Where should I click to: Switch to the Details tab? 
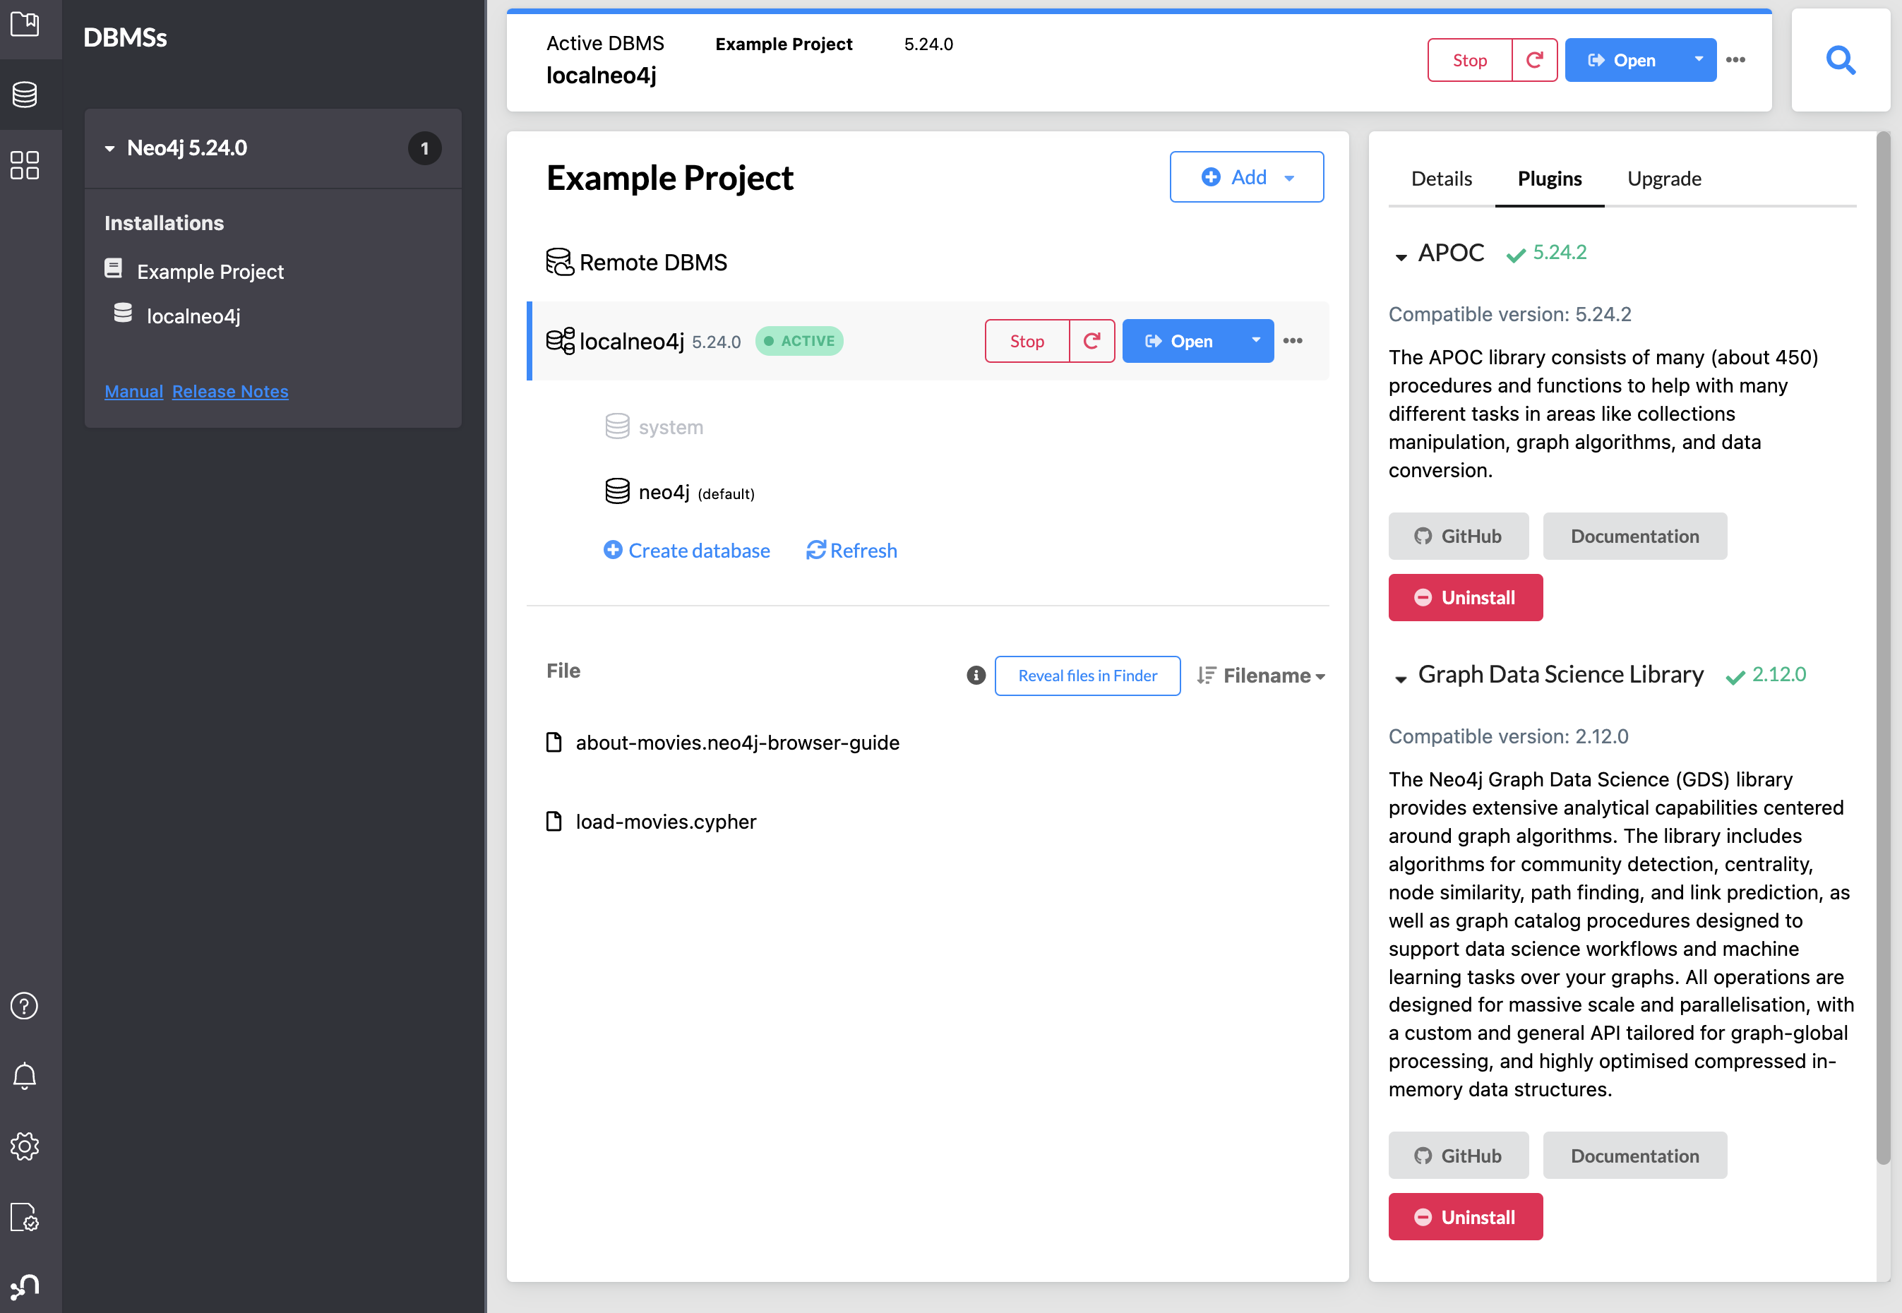coord(1441,179)
